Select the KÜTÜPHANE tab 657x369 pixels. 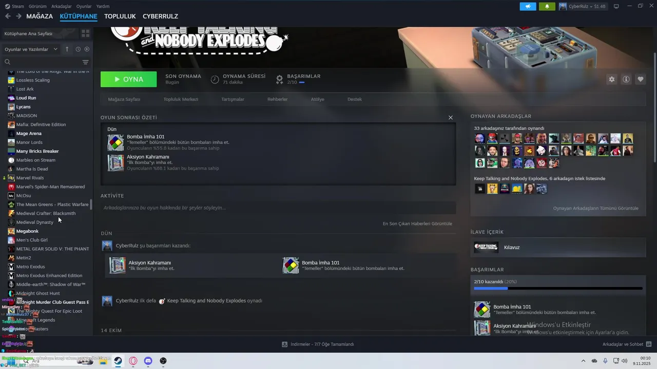click(79, 16)
